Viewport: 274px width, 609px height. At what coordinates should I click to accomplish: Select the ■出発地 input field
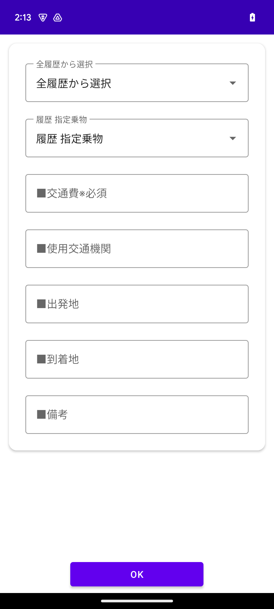pos(137,304)
